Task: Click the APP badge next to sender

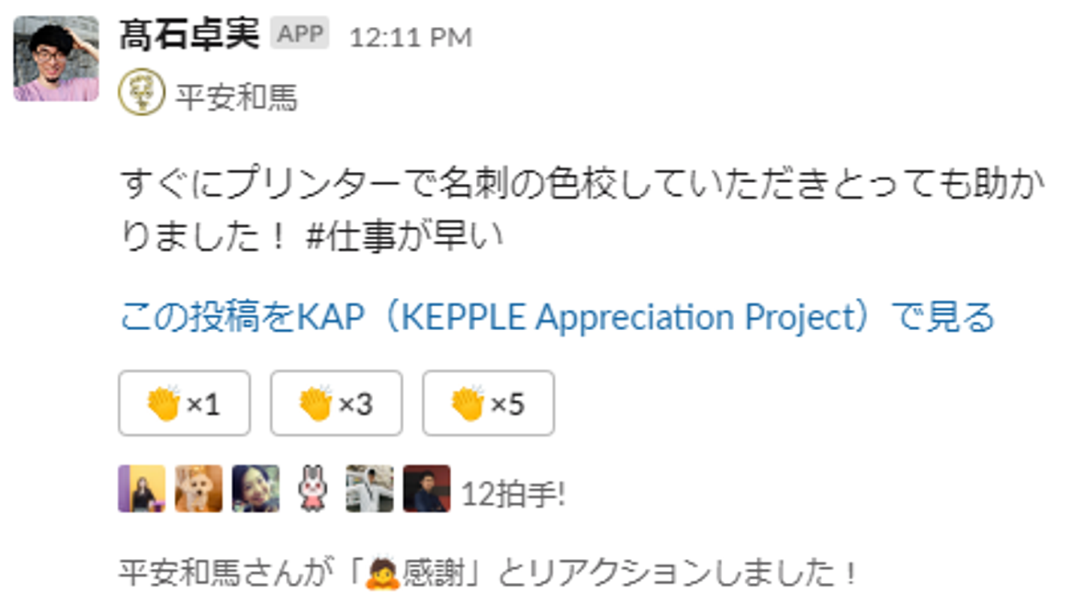Action: coord(300,35)
